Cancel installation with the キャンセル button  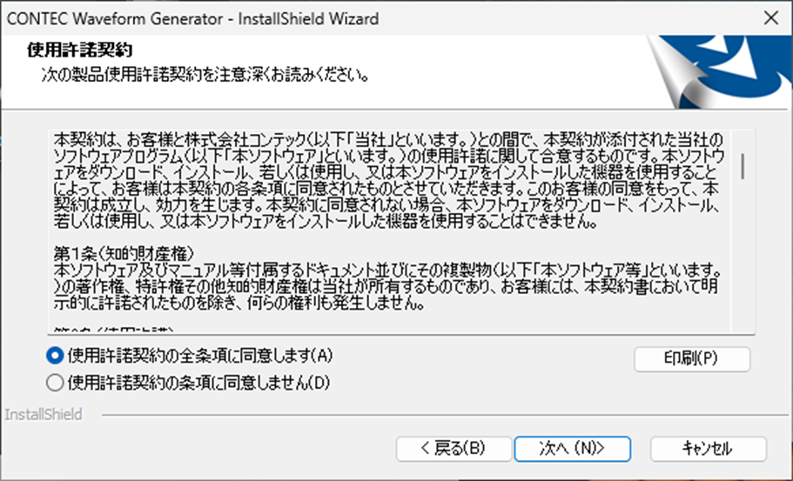pos(708,449)
